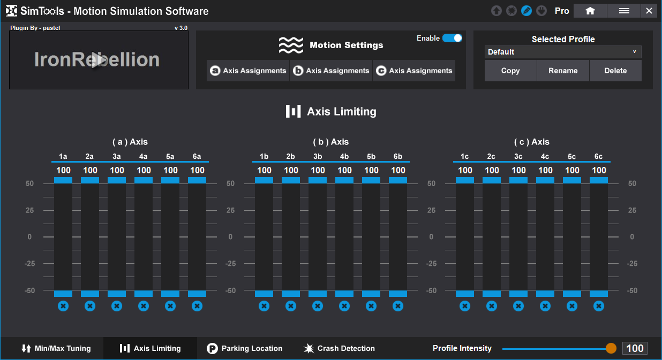Open the Min/Max Tuning tab
Viewport: 662px width, 360px height.
[x=56, y=348]
